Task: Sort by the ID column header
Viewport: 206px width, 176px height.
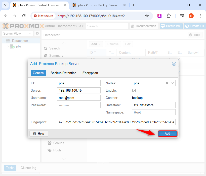Action: pyautogui.click(x=97, y=52)
